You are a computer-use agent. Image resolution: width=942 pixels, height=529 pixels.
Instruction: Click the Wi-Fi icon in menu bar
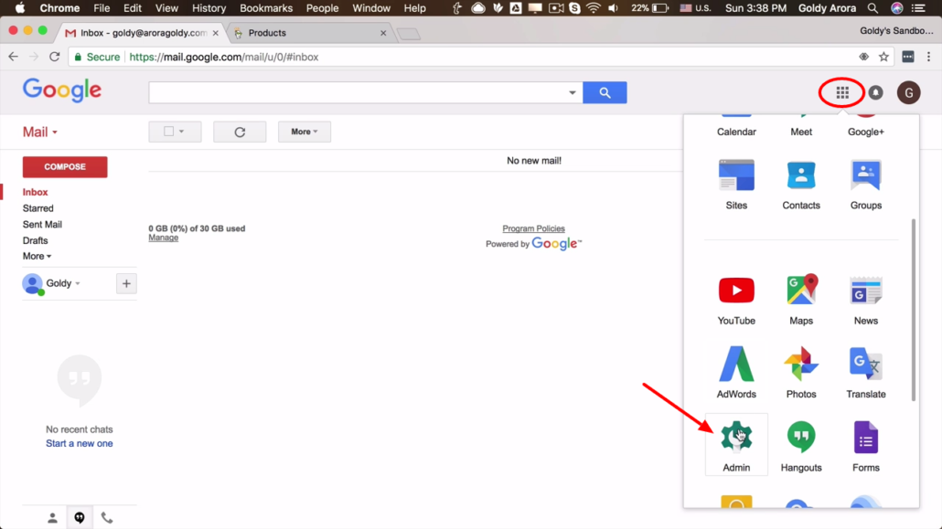[x=593, y=8]
